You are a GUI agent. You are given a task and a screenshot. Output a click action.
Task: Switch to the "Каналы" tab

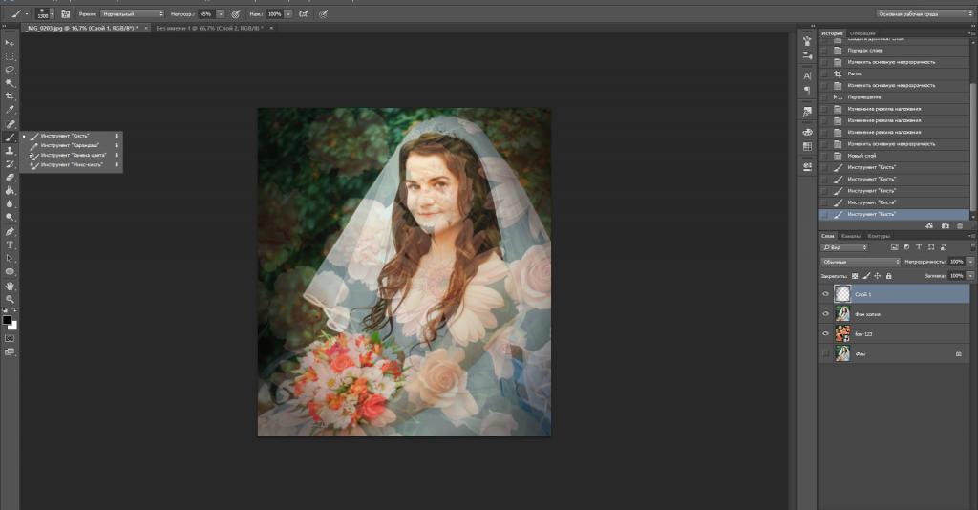tap(851, 236)
